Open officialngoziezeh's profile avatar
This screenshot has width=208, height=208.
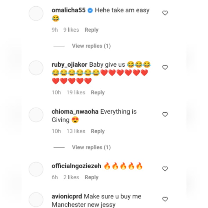tap(36, 169)
